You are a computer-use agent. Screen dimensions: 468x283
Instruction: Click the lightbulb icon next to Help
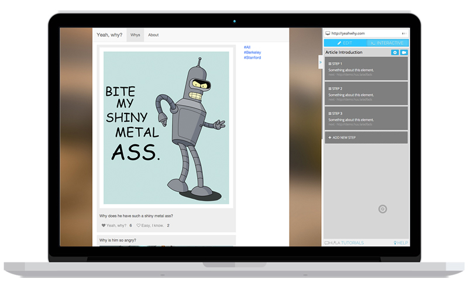(x=395, y=243)
